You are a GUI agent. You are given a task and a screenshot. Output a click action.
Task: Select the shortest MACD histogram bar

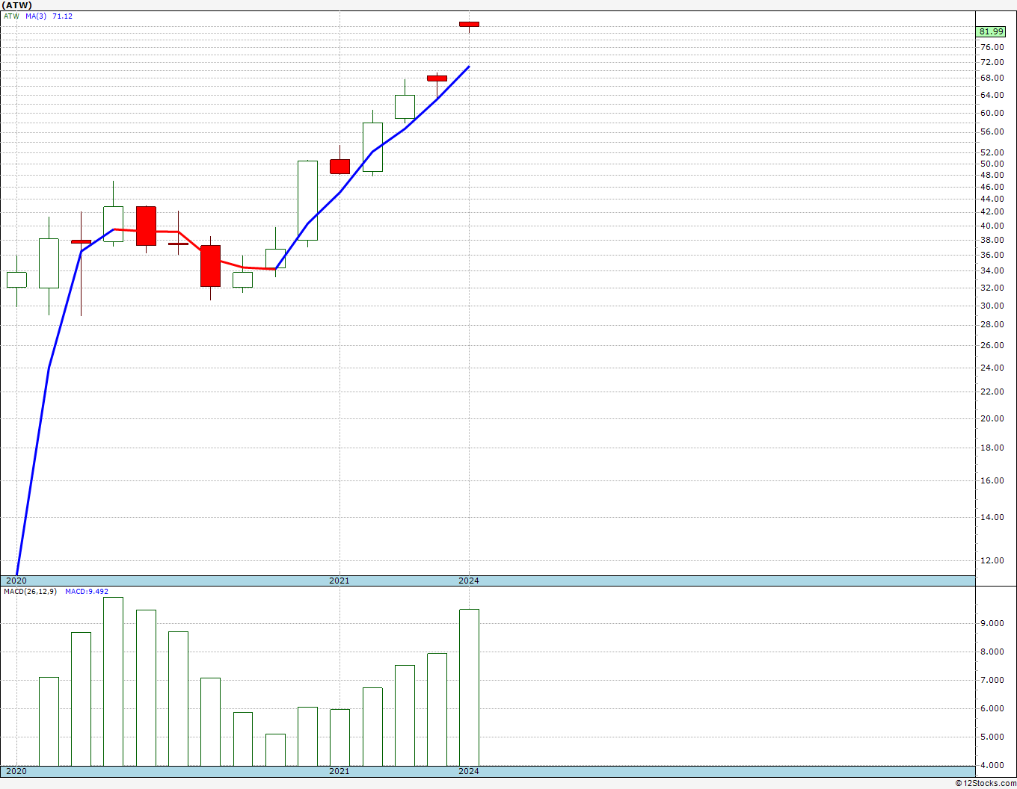275,749
